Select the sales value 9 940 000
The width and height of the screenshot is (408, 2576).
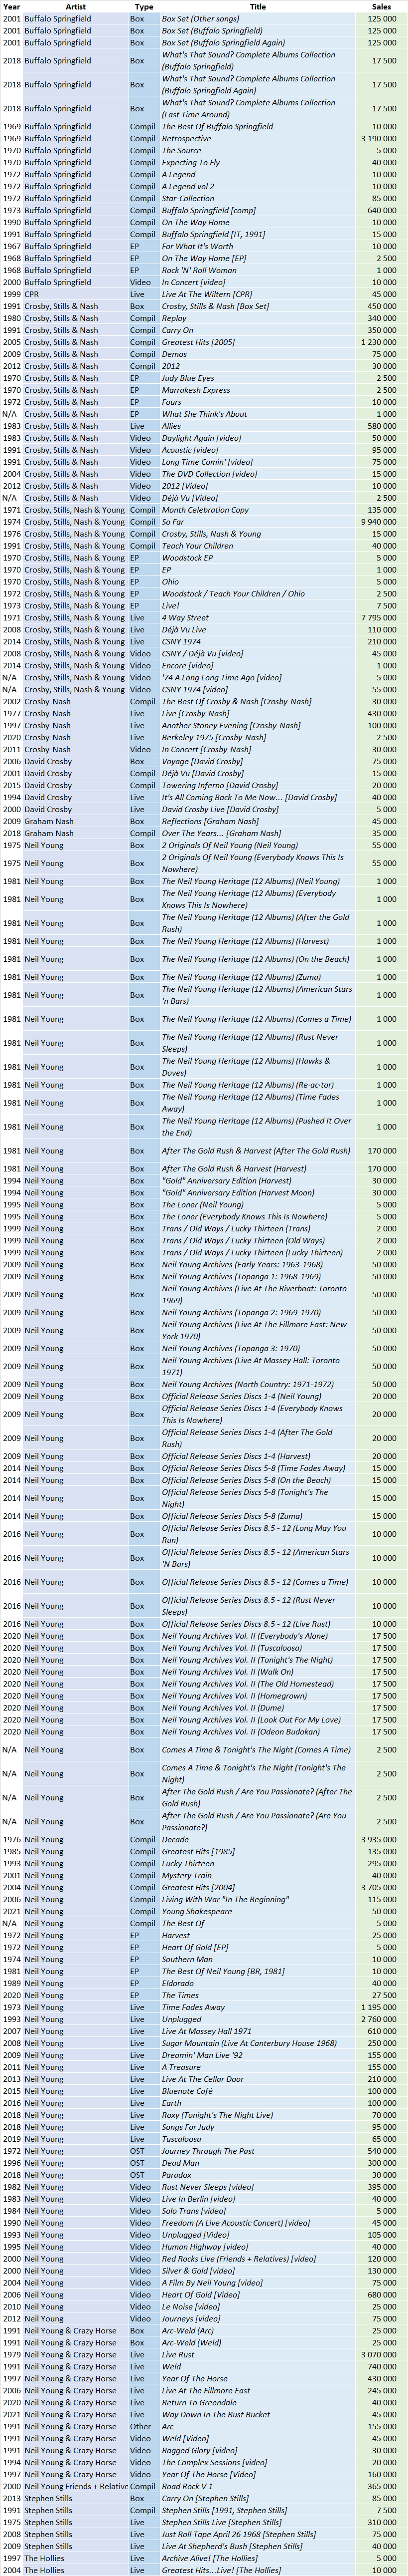tap(378, 523)
